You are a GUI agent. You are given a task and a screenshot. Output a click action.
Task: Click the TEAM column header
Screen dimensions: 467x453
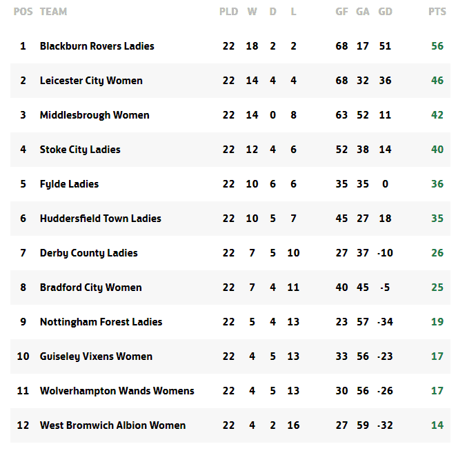[x=53, y=12]
